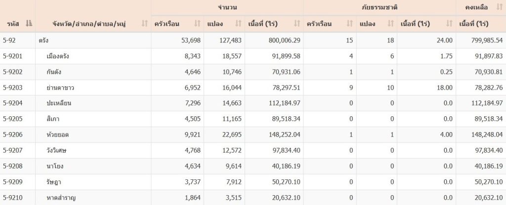Screen dimensions: 506x205
Task: Sort ภัยธรรมชาติ แปลง column icon
Action: 391,24
